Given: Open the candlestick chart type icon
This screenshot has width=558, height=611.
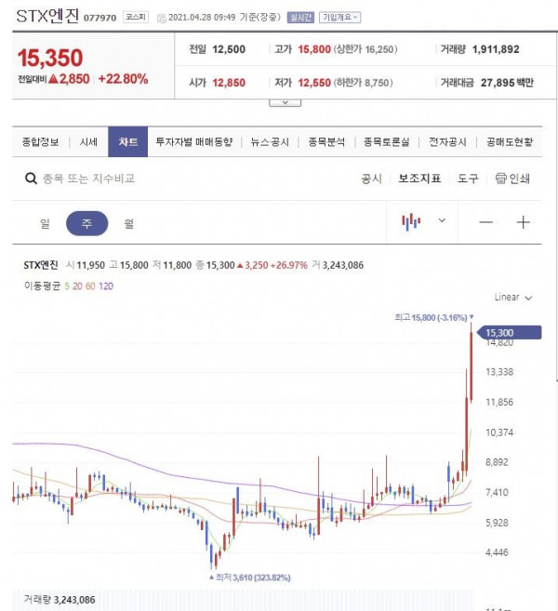Looking at the screenshot, I should tap(411, 221).
